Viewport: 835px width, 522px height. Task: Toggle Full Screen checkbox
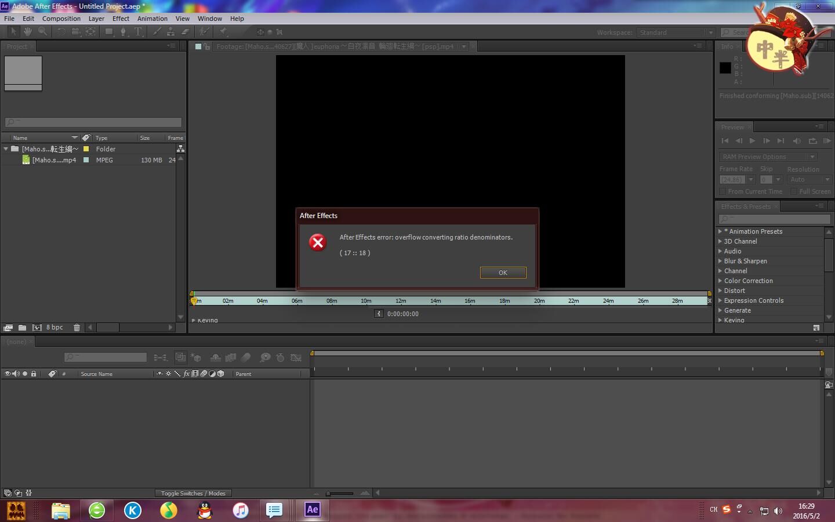point(794,191)
